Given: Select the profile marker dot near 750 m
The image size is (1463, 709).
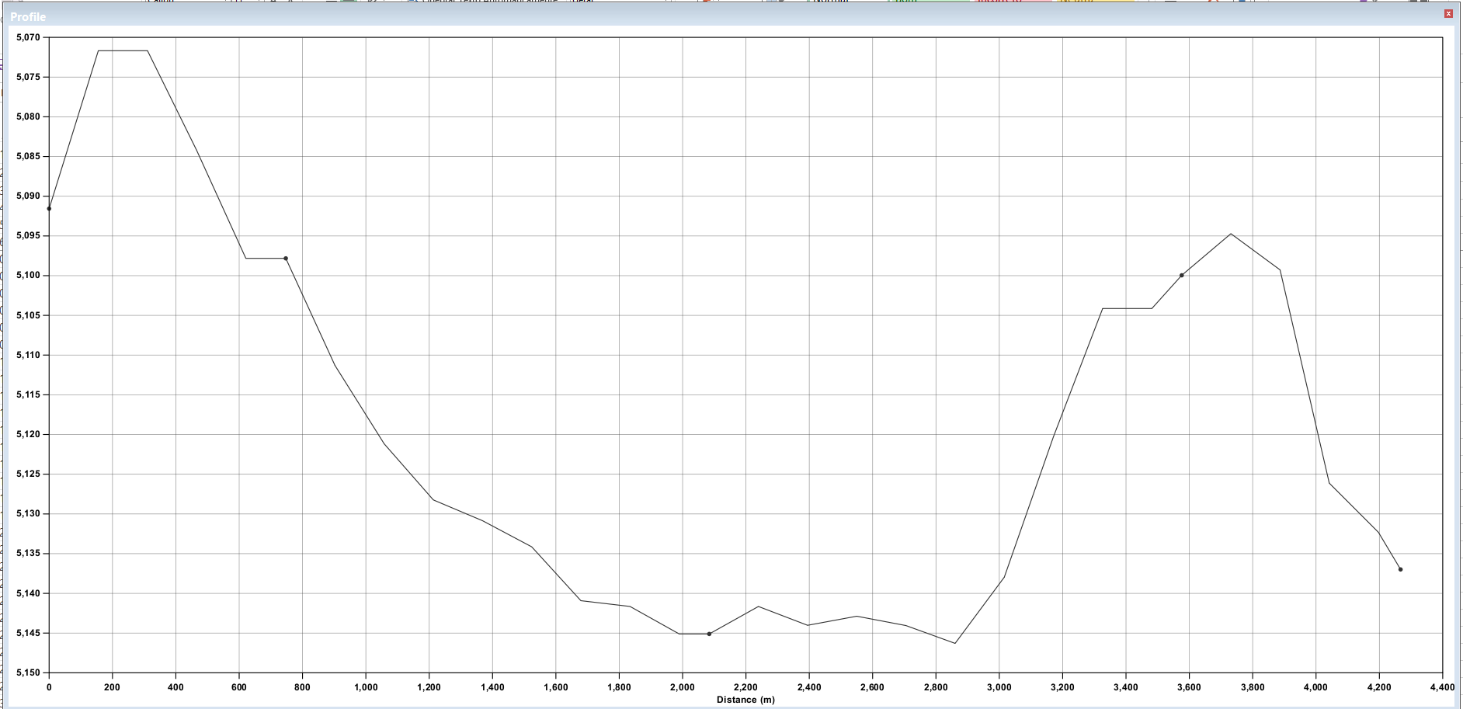Looking at the screenshot, I should tap(286, 259).
